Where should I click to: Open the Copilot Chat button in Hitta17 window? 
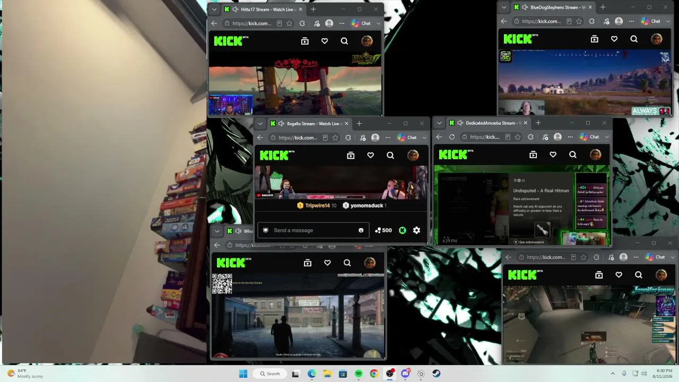coord(361,23)
